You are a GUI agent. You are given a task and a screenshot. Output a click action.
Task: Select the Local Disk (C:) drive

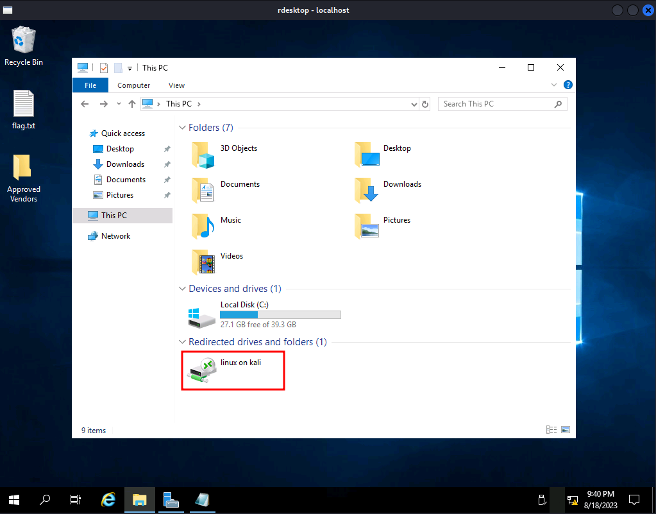pyautogui.click(x=264, y=314)
